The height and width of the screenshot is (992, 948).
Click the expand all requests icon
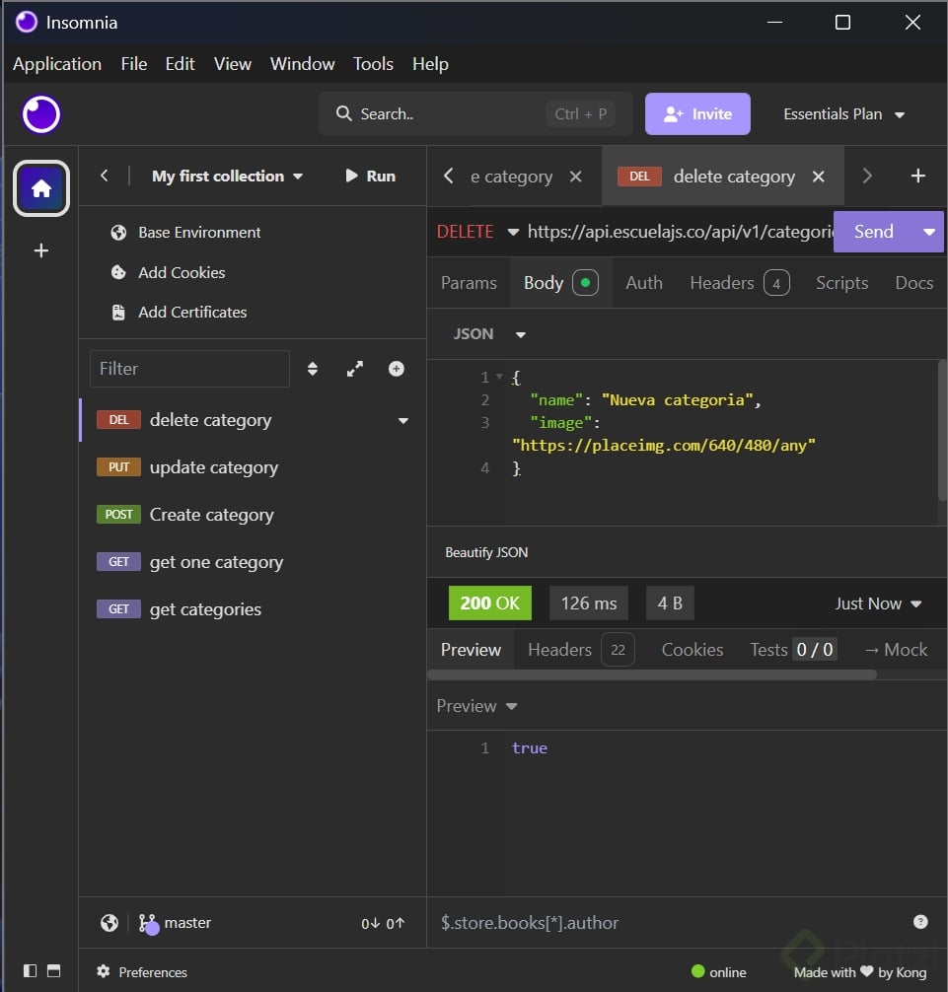coord(355,369)
